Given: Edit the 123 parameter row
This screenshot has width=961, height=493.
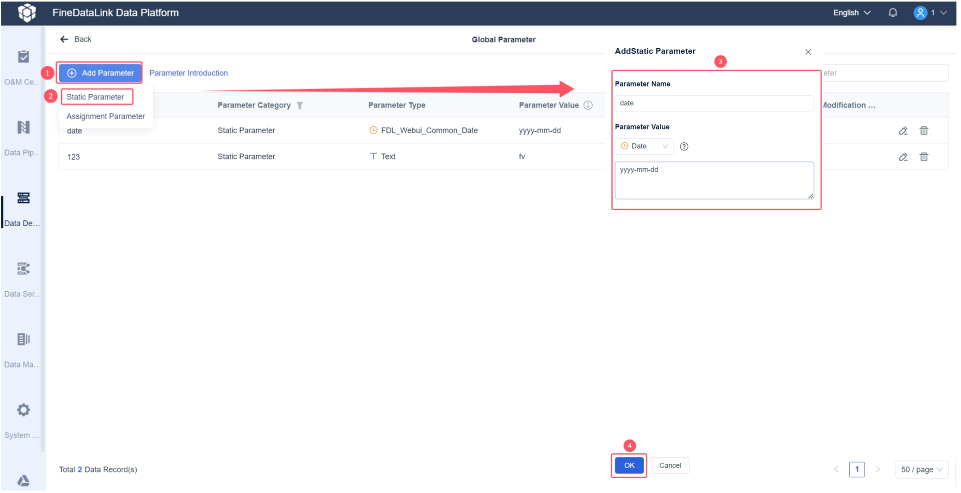Looking at the screenshot, I should pos(903,157).
